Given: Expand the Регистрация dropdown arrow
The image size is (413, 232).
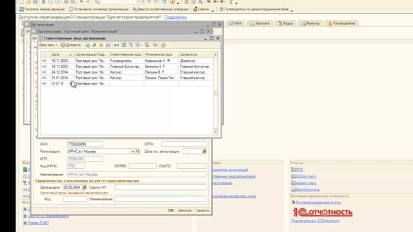Looking at the screenshot, I should tap(133, 151).
